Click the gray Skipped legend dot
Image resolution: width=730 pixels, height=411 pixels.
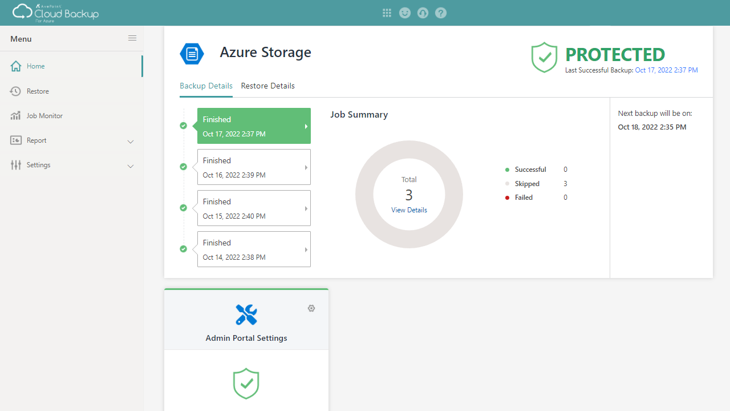pyautogui.click(x=507, y=184)
